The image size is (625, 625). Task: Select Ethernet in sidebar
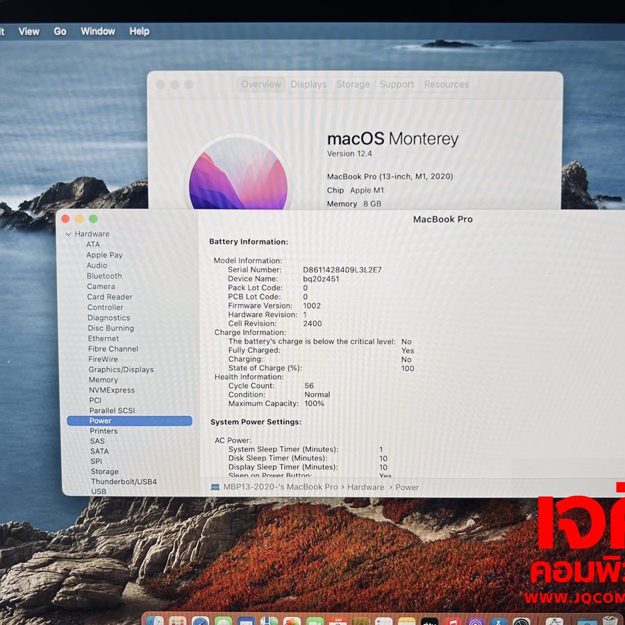103,338
